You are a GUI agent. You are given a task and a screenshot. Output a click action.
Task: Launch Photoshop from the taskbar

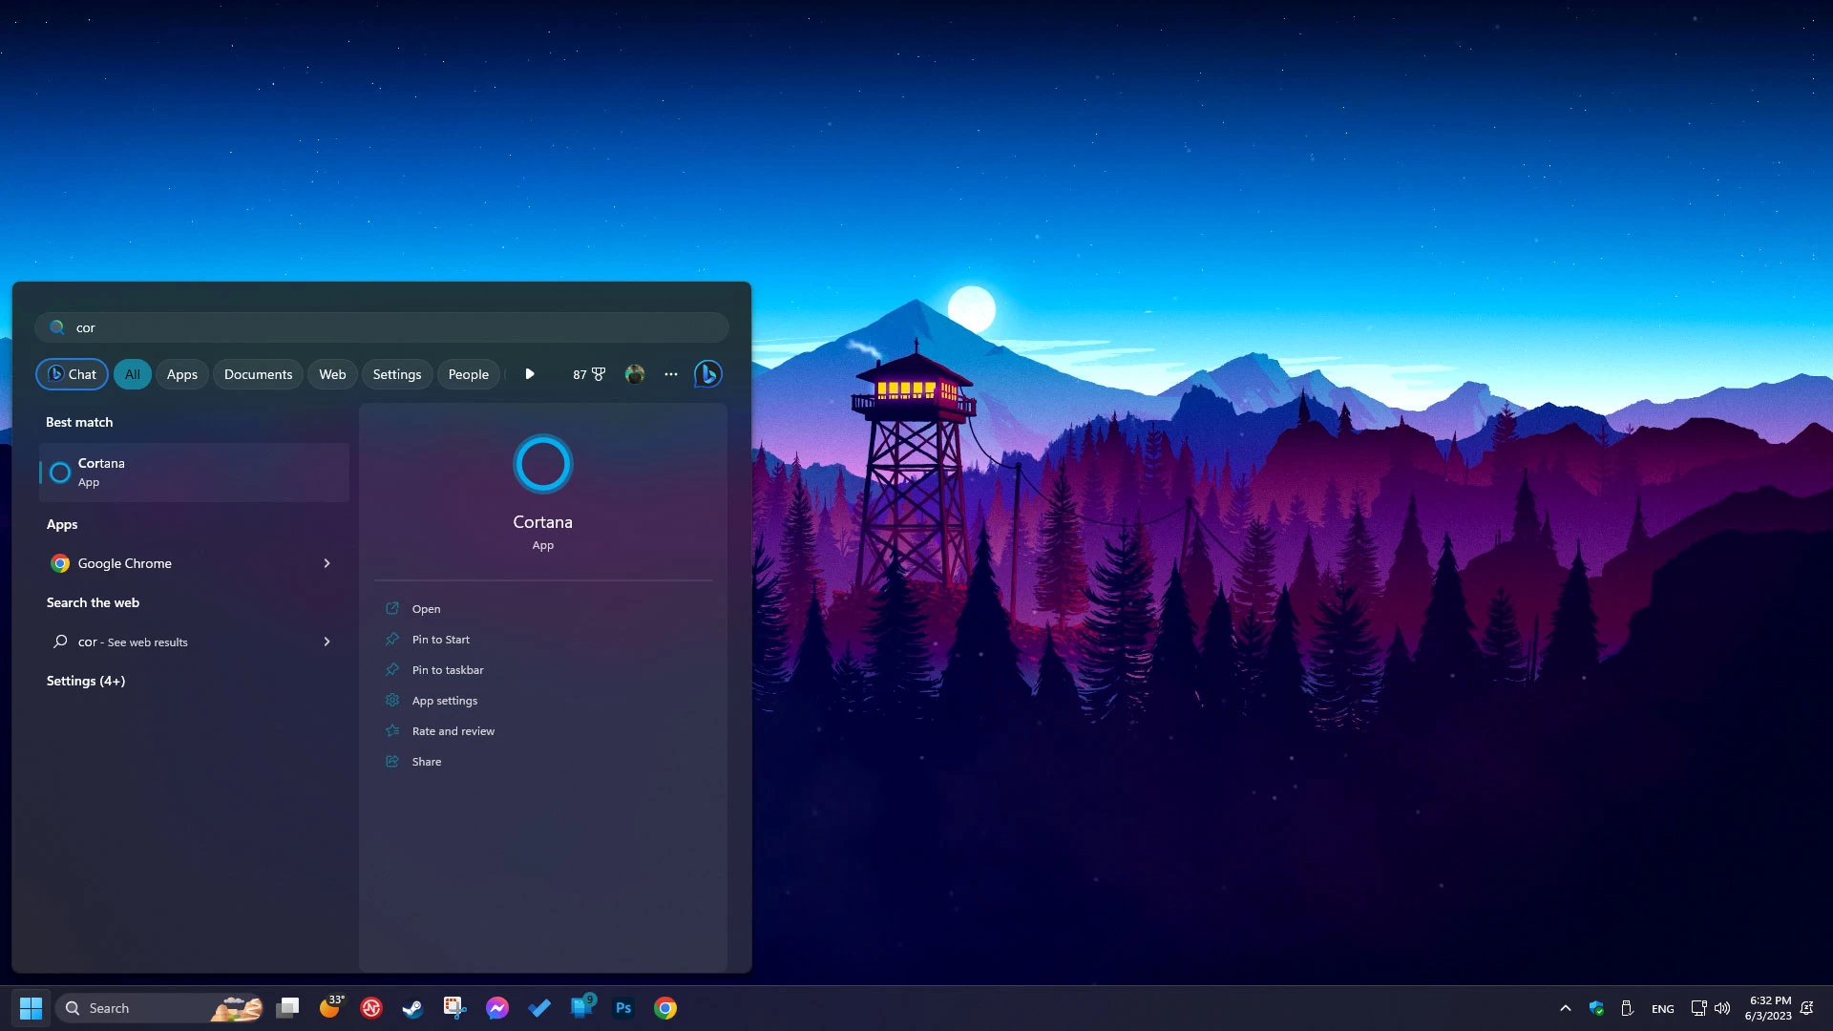coord(623,1008)
